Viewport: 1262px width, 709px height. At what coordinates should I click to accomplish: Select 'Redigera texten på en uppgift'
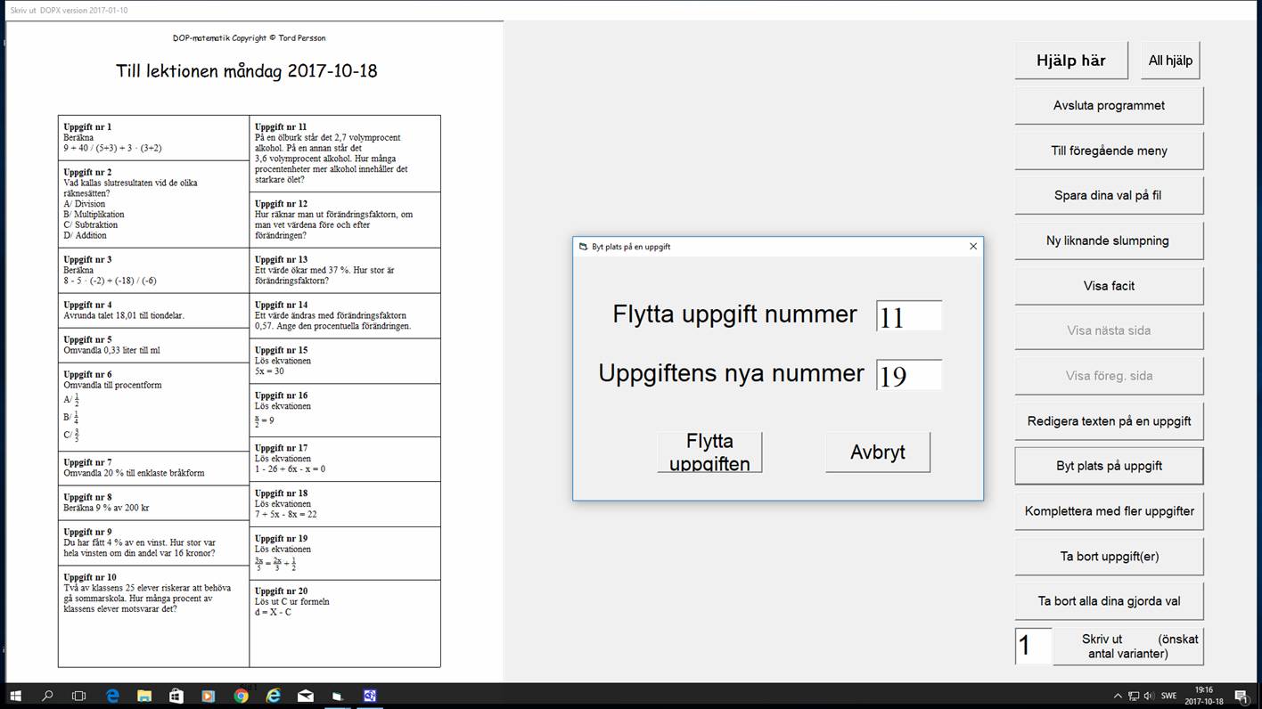point(1109,421)
